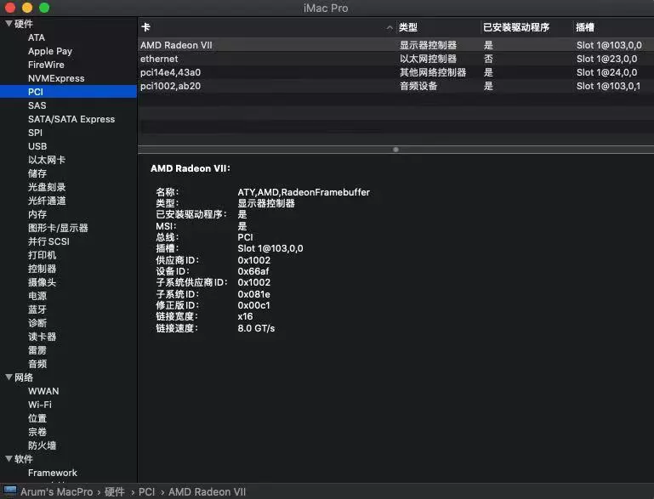Select the PCI sidebar item

(68, 92)
